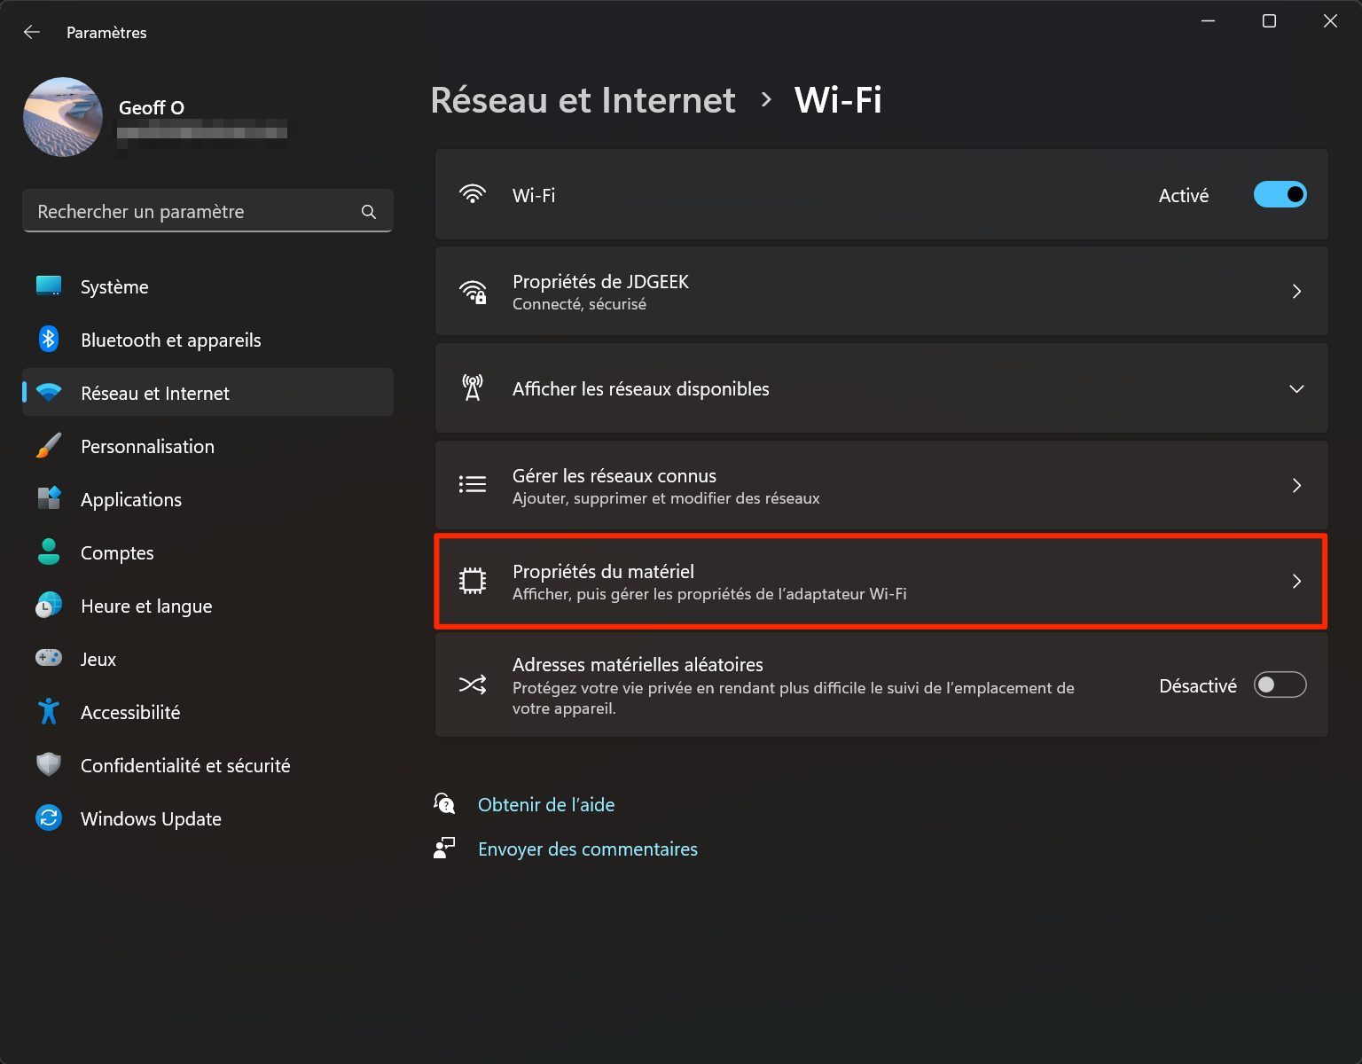Click the help chat bubble icon
The width and height of the screenshot is (1362, 1064).
444,803
